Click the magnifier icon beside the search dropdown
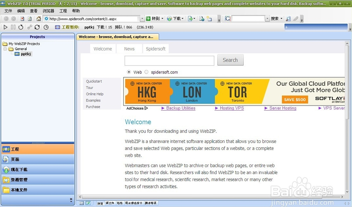The width and height of the screenshot is (352, 207). 288,19
